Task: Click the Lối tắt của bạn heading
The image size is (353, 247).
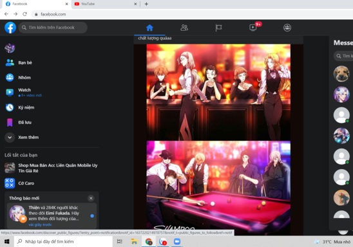Action: 21,155
